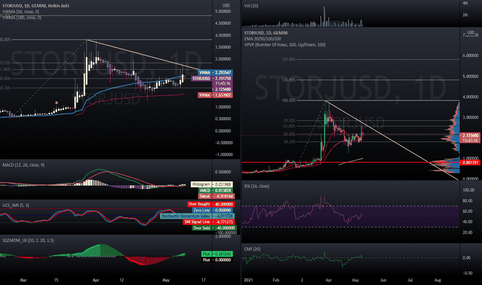Click the red horizontal support line on right chart
Viewport: 482px width, 285px height.
pos(351,162)
